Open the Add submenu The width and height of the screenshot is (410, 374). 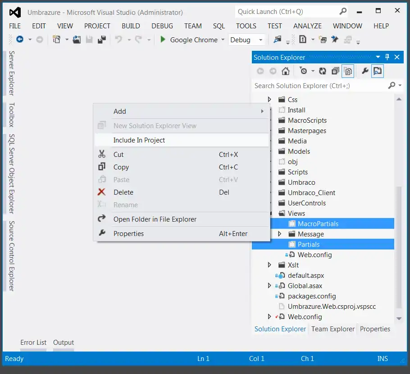182,111
